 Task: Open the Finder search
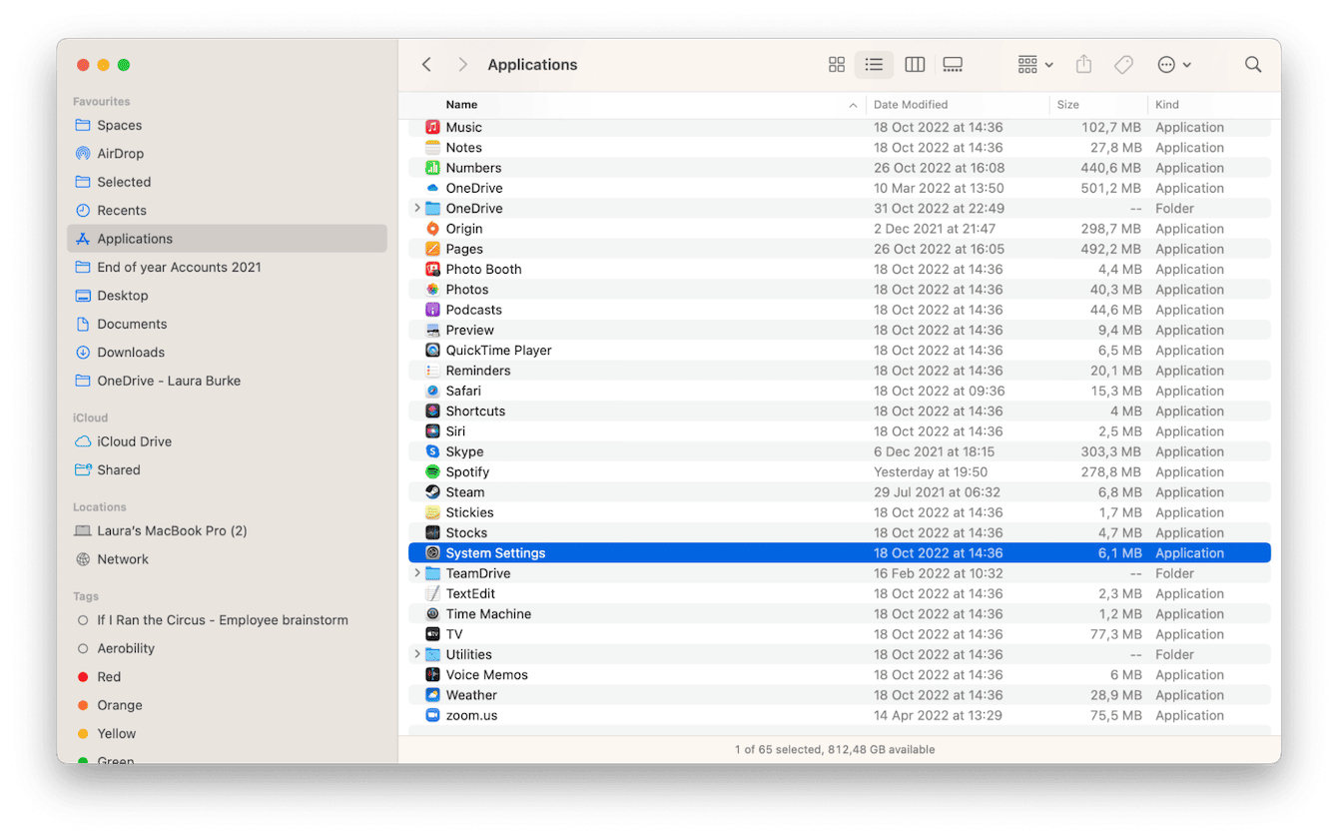click(x=1253, y=64)
